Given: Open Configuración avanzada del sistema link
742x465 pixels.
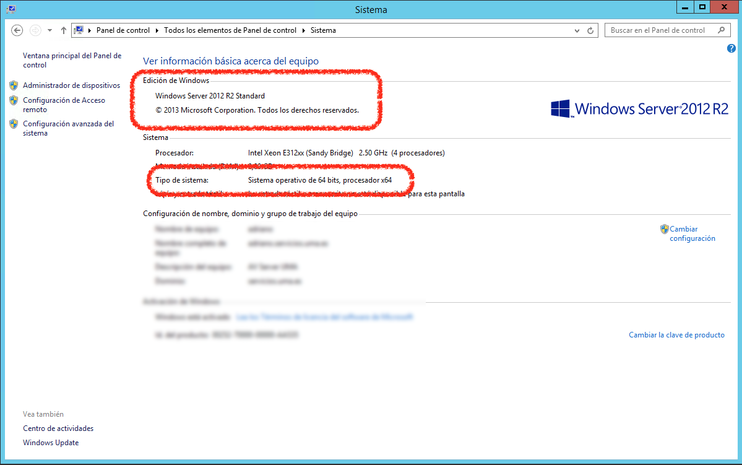Looking at the screenshot, I should tap(69, 128).
